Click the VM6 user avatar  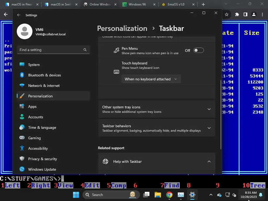point(25,31)
